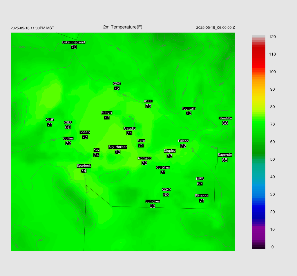Click the 71 value below KLUF
The image size is (297, 276).
coord(50,125)
